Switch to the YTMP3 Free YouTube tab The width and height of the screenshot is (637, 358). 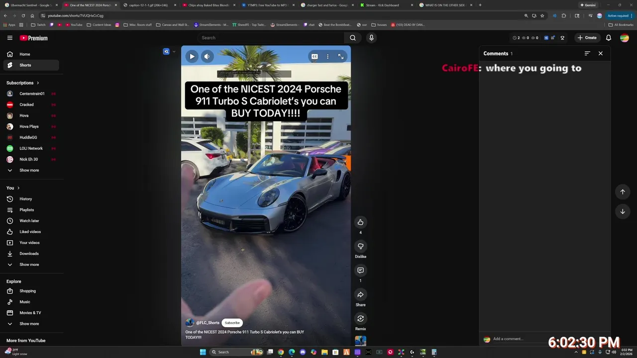click(268, 5)
